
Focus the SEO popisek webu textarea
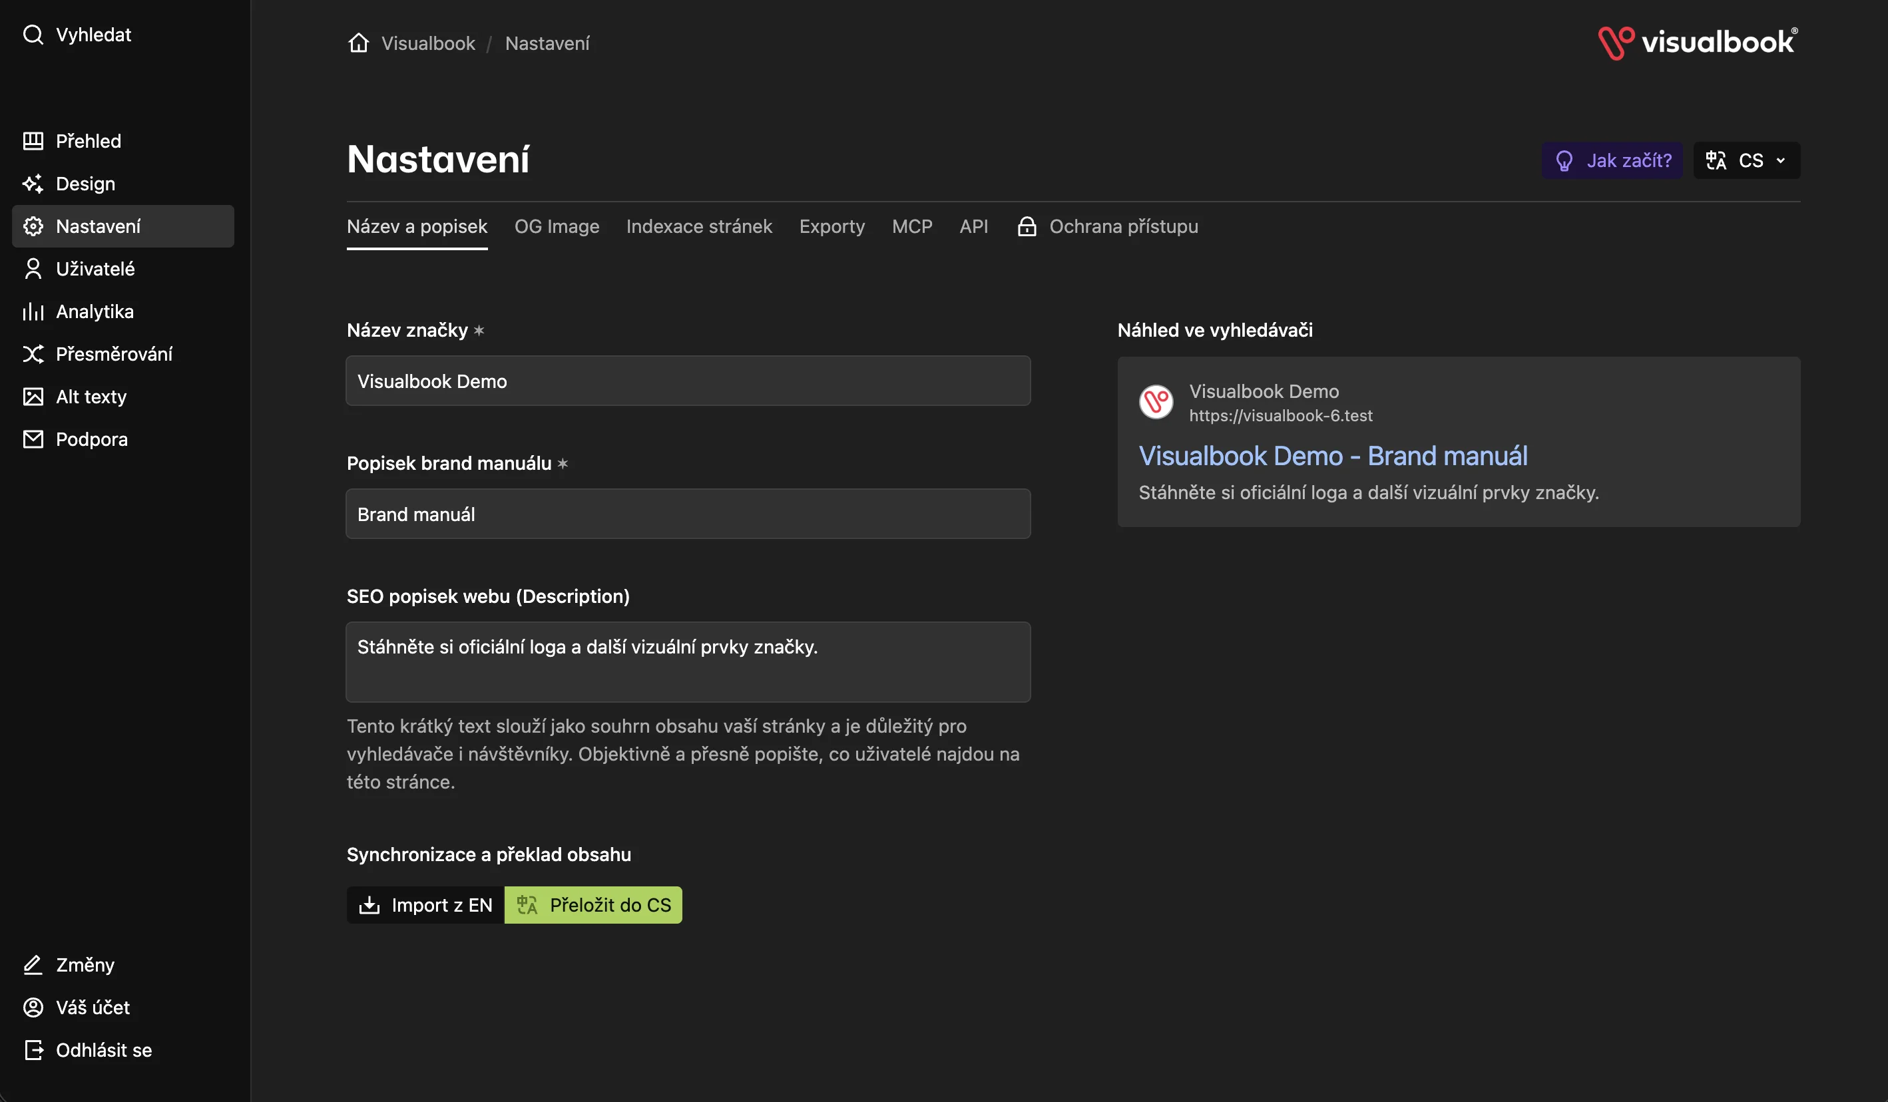click(688, 661)
